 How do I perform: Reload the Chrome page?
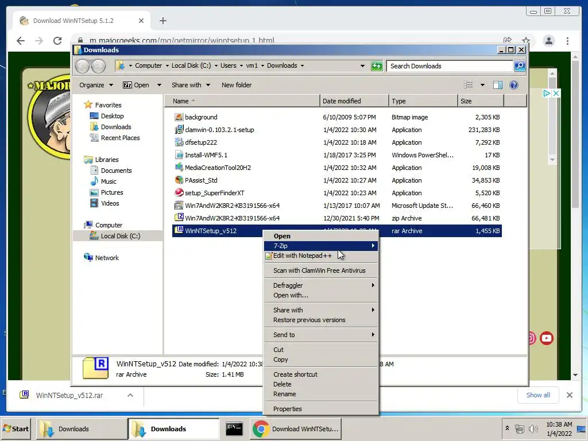click(57, 41)
